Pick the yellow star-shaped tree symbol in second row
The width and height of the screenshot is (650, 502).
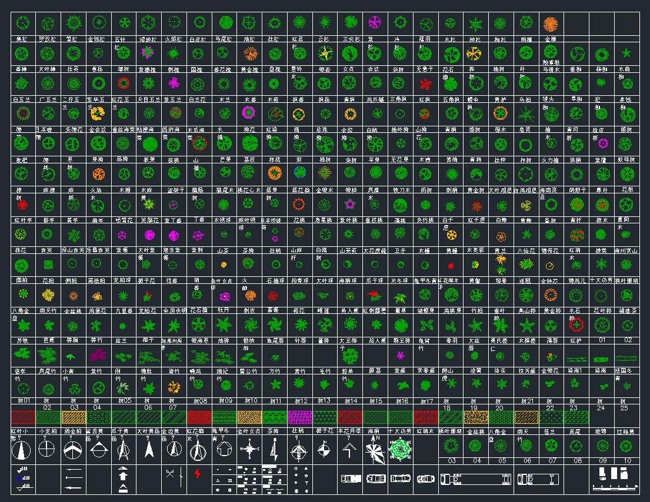pos(325,53)
